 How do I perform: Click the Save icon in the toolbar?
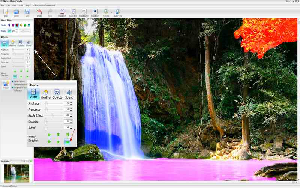(27, 13)
